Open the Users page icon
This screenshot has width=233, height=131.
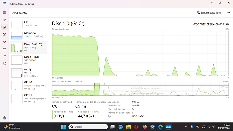[4, 49]
